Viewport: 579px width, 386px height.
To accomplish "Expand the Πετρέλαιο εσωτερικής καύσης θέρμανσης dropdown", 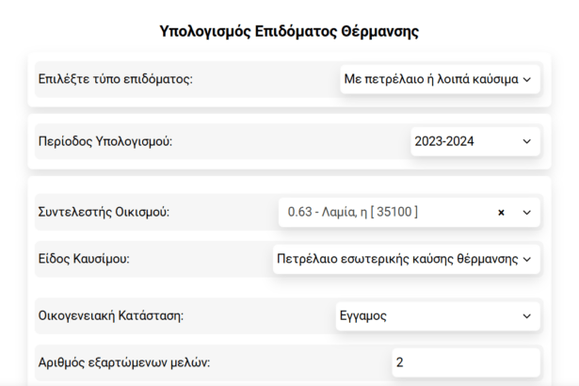I will point(400,259).
